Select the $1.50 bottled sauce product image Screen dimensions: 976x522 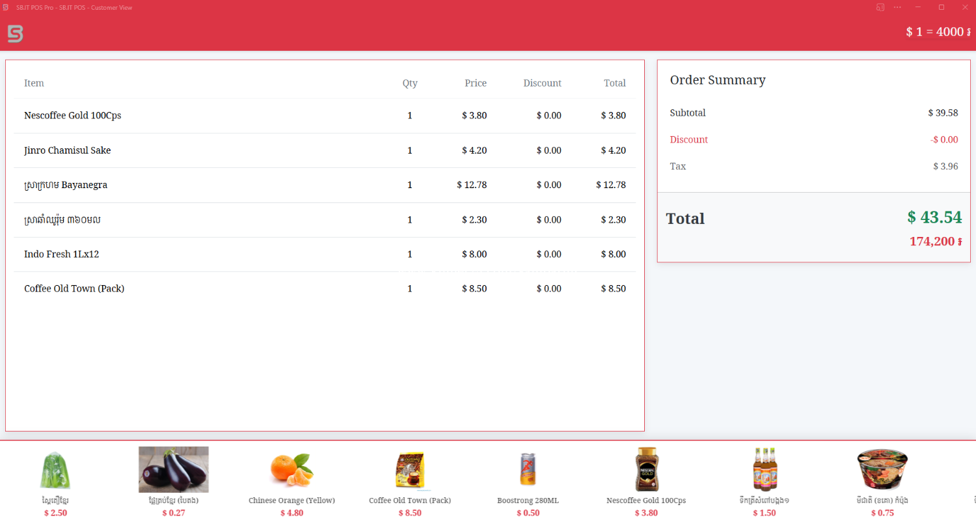tap(764, 469)
